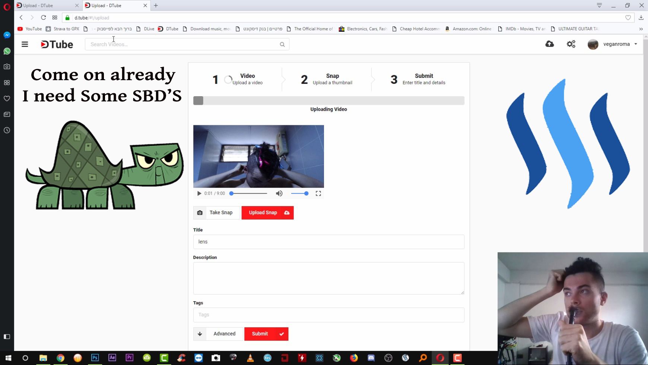Click the Upload Snap button
Screen dimensions: 648x365
pos(267,213)
